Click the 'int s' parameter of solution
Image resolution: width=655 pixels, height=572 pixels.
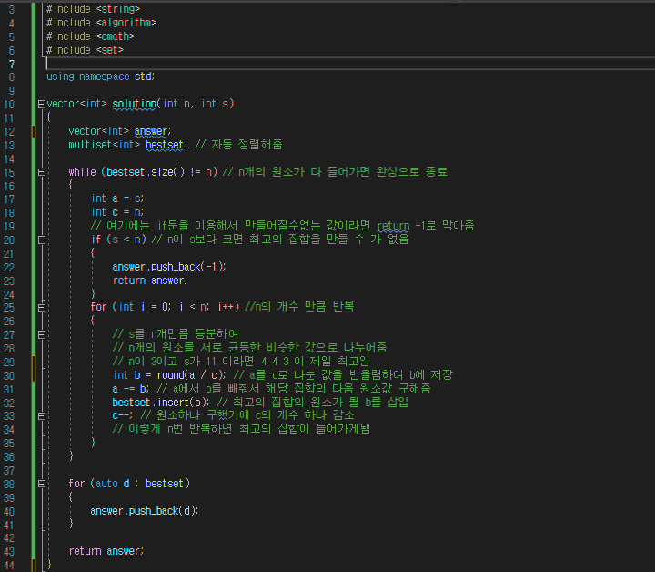[x=215, y=104]
